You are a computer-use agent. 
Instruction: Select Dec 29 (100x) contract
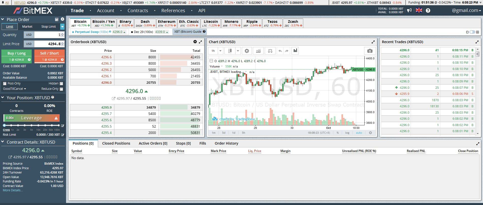point(143,32)
